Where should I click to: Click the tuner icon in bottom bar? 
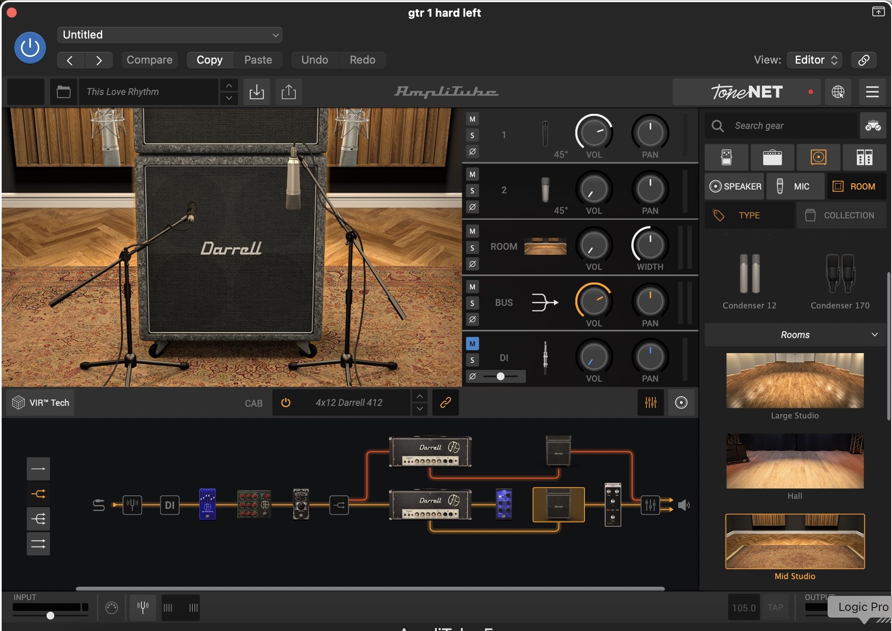[143, 607]
